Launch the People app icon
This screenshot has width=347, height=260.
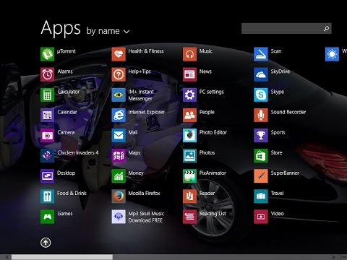[x=189, y=115]
